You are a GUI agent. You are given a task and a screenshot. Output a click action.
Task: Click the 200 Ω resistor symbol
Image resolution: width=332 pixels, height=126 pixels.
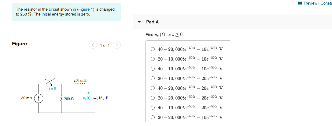coord(61,98)
